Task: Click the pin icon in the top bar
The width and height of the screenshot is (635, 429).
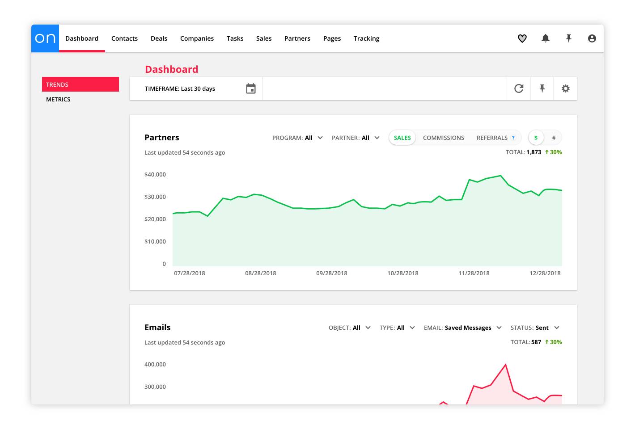Action: coord(569,38)
